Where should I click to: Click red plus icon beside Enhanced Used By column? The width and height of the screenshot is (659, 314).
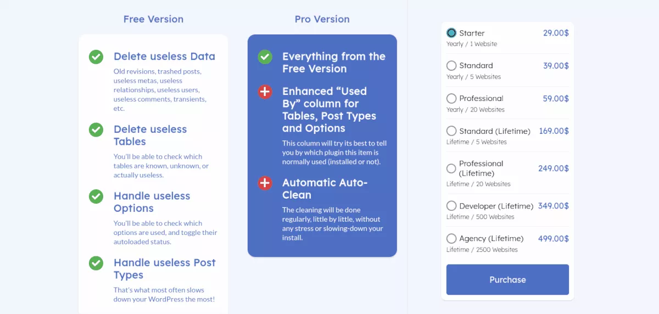[x=265, y=92]
